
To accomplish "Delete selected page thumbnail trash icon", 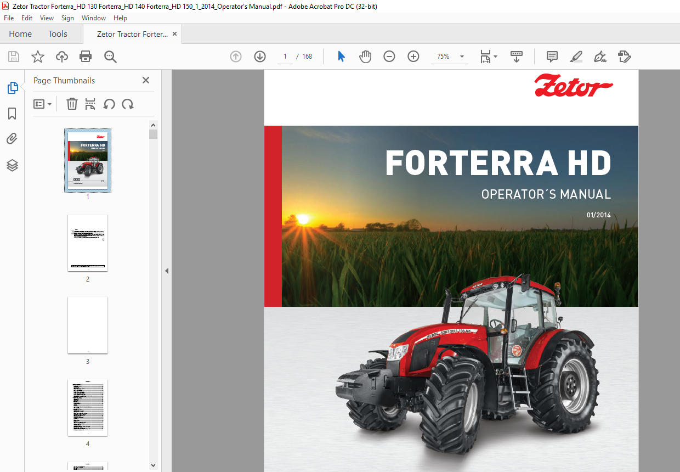I will pos(72,104).
